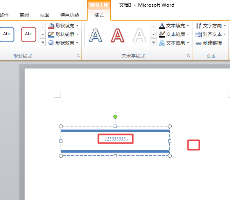Open the 形状效果 shape effects option
230x200 pixels.
click(62, 43)
